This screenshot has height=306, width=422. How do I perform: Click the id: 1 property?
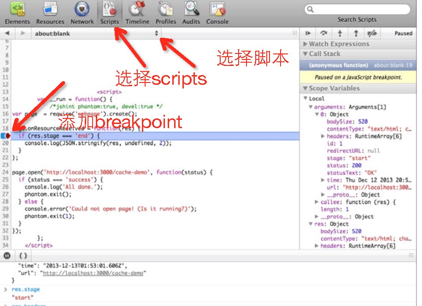pos(335,143)
